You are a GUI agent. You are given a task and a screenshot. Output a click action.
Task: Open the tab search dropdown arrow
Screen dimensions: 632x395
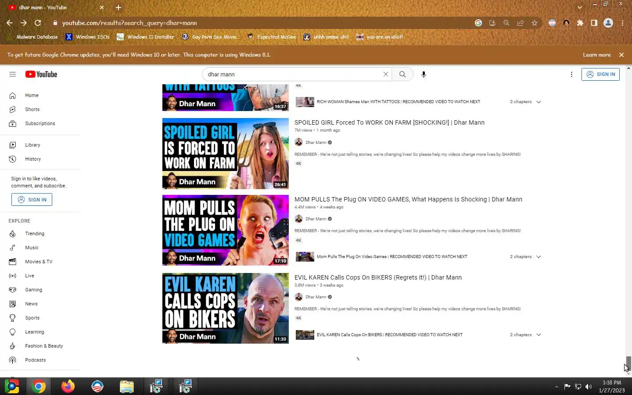[579, 7]
